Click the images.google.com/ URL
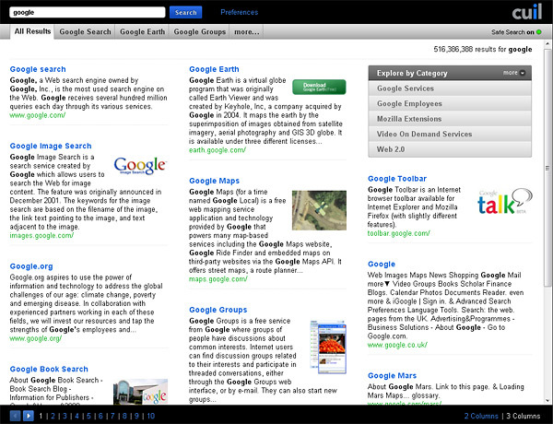Screen dimensions: 553x424 click(x=41, y=235)
